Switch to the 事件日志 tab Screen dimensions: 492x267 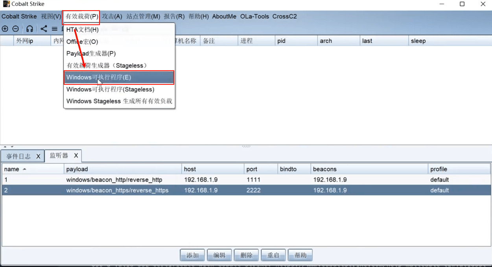pos(22,156)
